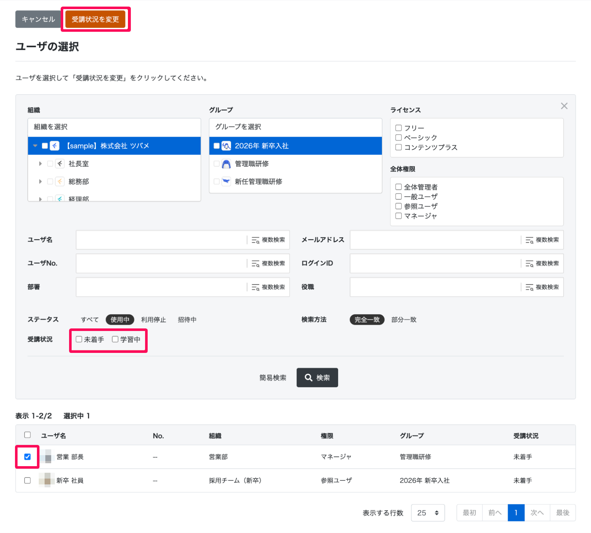
Task: Open 複数検索 for 役職
Action: point(542,287)
